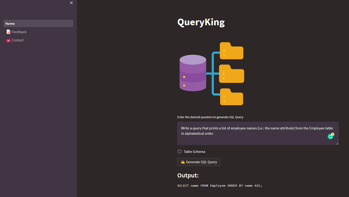
Task: Click the Table Schema label text
Action: [194, 152]
